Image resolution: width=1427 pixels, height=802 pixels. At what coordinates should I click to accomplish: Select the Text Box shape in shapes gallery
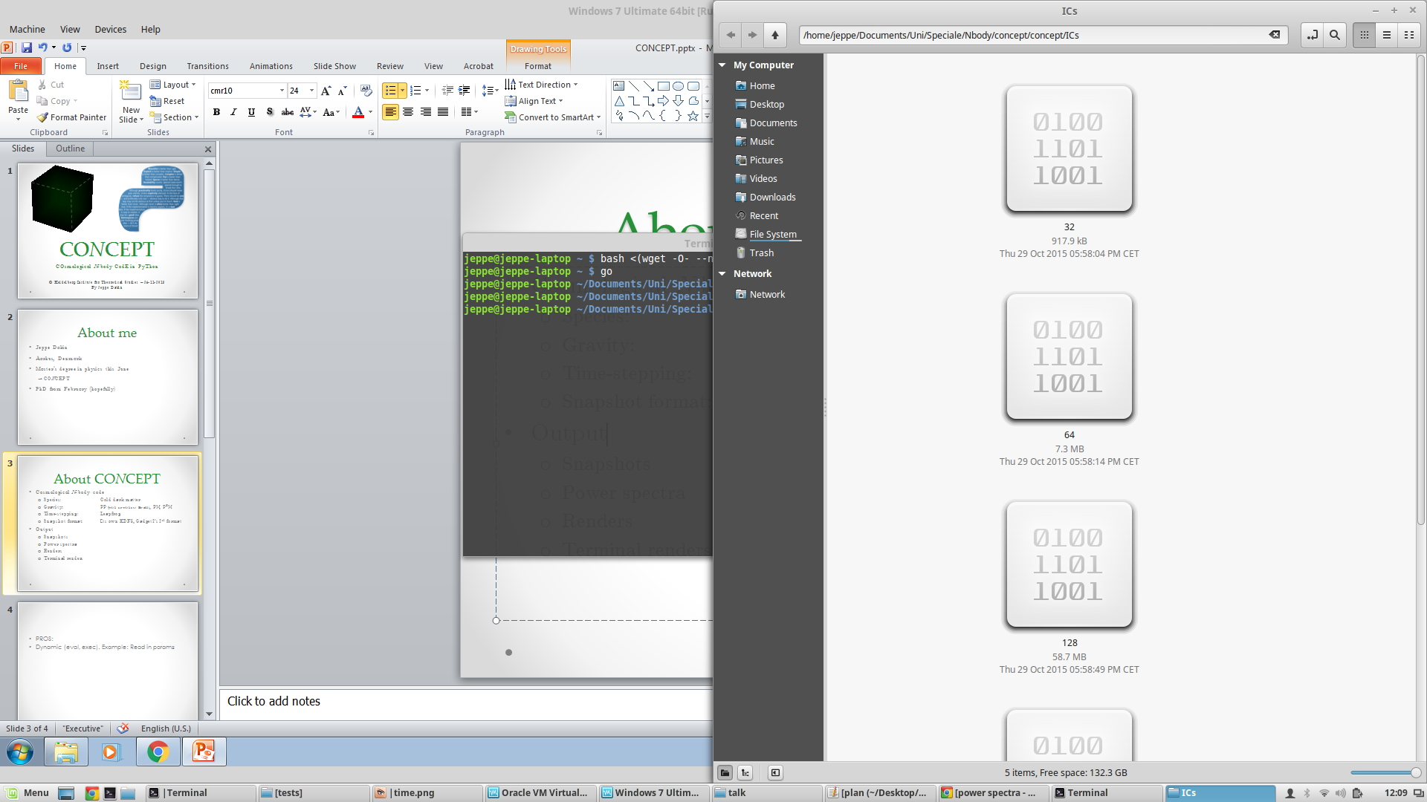click(x=619, y=86)
